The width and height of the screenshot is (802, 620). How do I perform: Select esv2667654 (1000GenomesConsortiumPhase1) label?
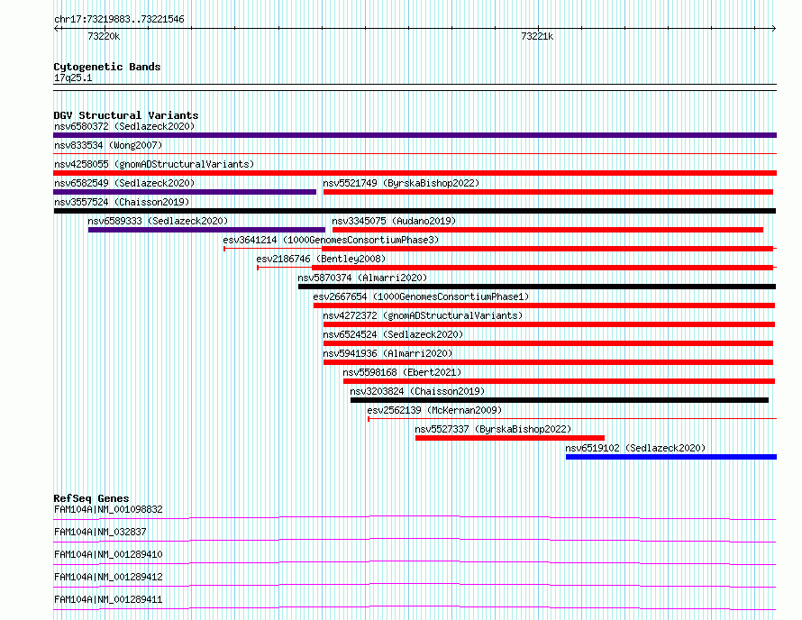[x=421, y=296]
